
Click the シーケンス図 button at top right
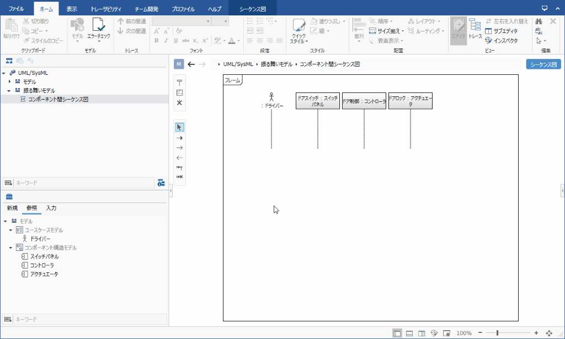click(x=543, y=64)
